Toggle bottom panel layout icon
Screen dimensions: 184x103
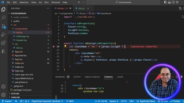pos(169,2)
